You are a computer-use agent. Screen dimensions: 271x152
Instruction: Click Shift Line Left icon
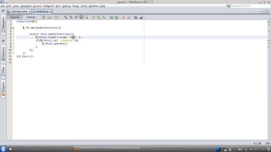click(x=111, y=17)
